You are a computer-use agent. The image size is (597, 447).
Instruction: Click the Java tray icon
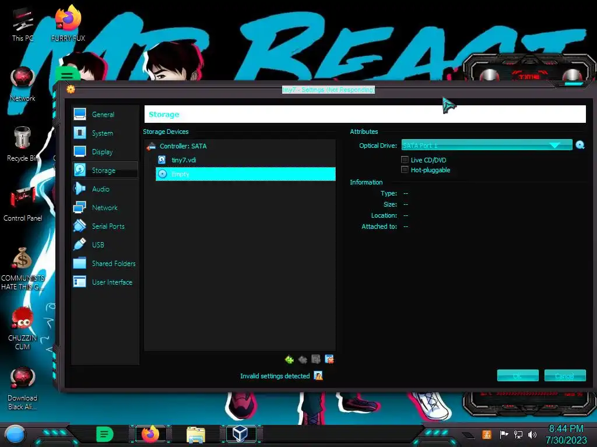[x=487, y=434]
